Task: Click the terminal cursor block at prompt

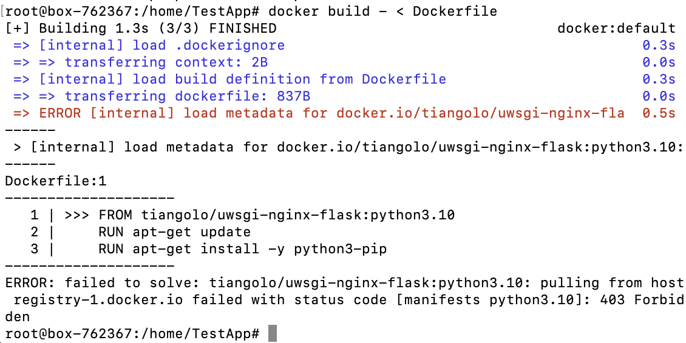Action: pyautogui.click(x=273, y=333)
